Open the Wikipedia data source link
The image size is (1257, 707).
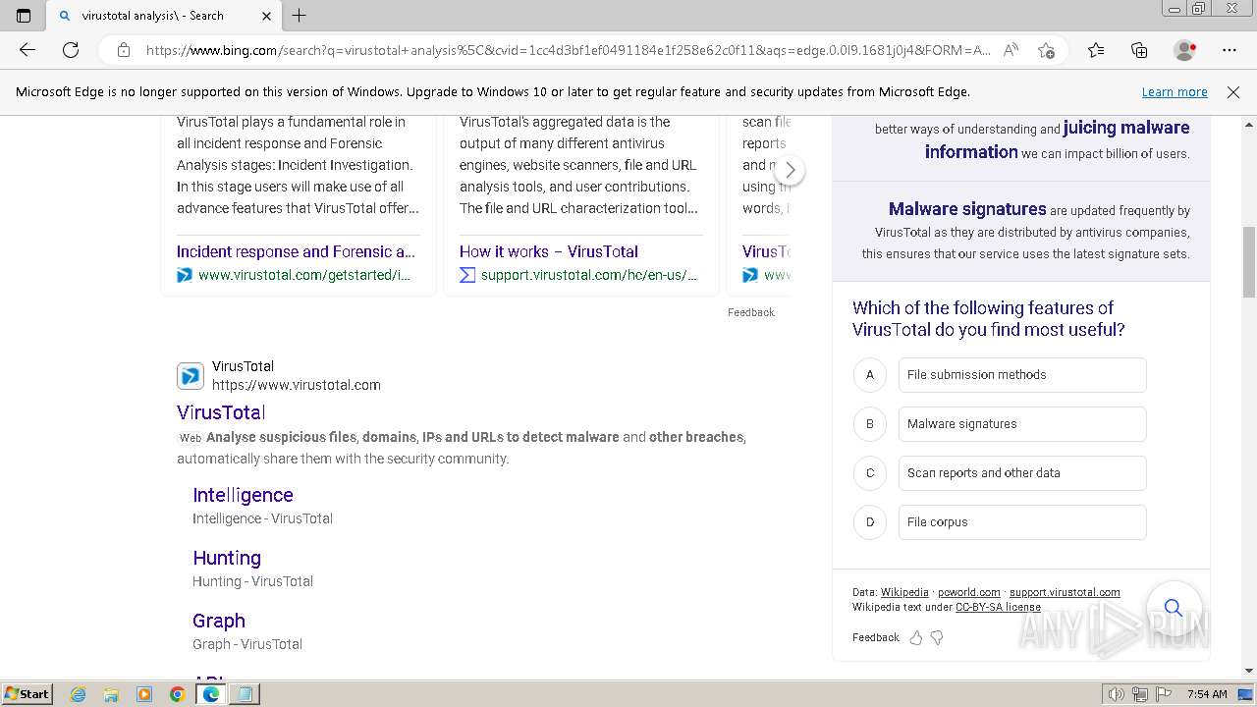(904, 592)
